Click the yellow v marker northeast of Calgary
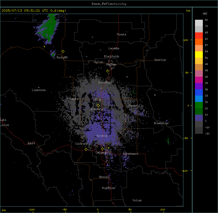 tap(108, 148)
